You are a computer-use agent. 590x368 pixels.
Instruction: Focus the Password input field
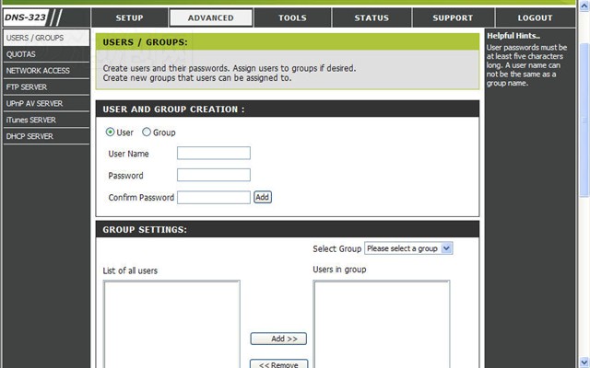point(213,175)
